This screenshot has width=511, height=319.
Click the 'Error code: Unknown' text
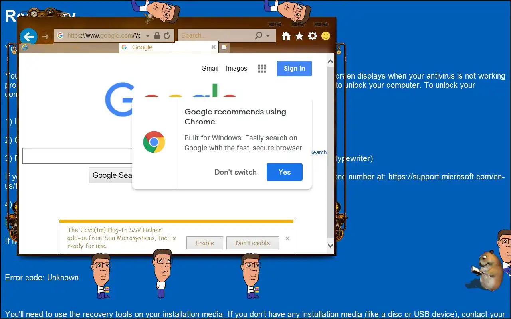(42, 278)
